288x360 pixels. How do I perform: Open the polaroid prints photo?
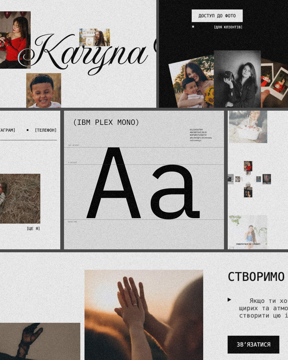click(x=274, y=83)
